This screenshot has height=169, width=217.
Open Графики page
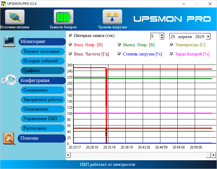click(43, 70)
